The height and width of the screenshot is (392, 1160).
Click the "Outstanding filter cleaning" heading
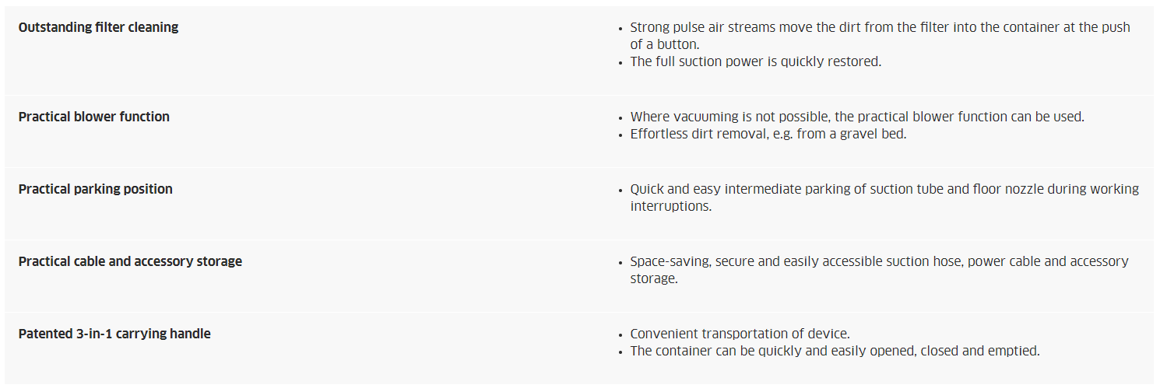click(x=98, y=27)
